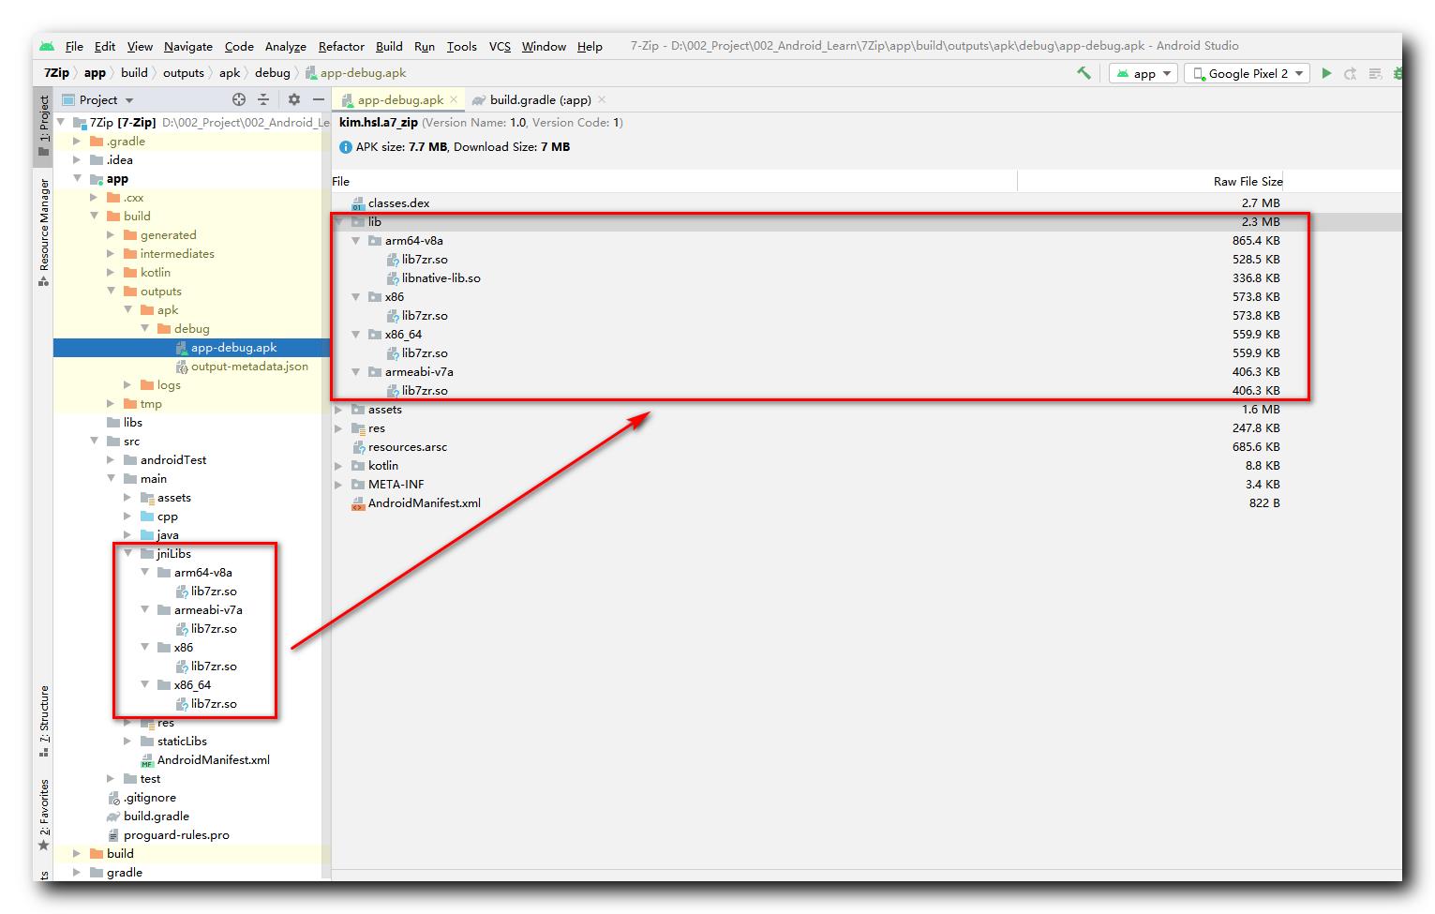Open the Build menu
Screen dimensions: 1435x914
(389, 46)
